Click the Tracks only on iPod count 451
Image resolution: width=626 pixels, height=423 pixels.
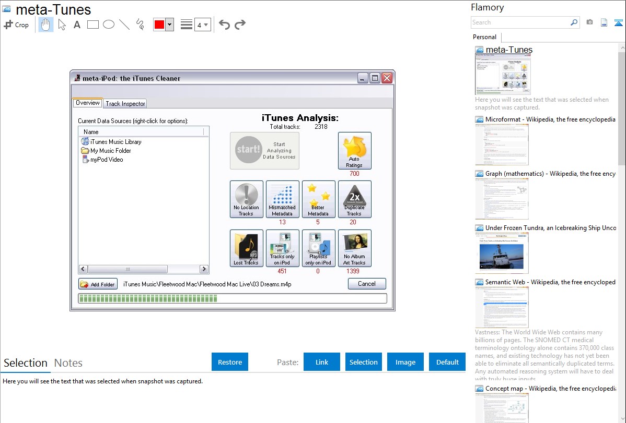coord(282,271)
